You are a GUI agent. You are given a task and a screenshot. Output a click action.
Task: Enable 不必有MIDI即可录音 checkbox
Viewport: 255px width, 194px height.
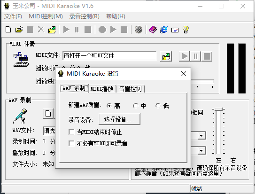click(71, 143)
